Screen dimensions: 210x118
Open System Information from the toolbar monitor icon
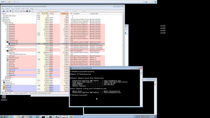click(x=10, y=11)
